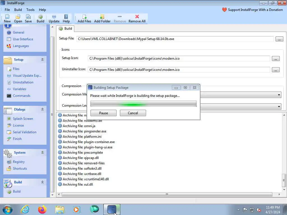The width and height of the screenshot is (287, 215).
Task: Click the Build toolbar icon
Action: click(40, 19)
